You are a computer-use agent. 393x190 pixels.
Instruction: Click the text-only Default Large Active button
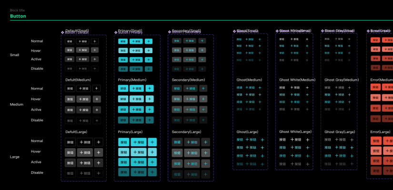tap(70, 163)
